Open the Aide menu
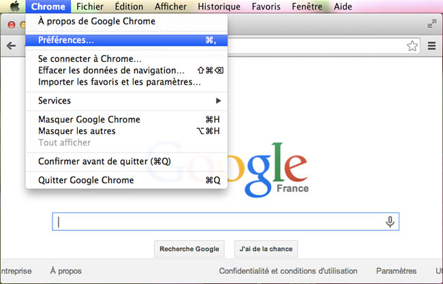443x284 pixels. coord(343,7)
